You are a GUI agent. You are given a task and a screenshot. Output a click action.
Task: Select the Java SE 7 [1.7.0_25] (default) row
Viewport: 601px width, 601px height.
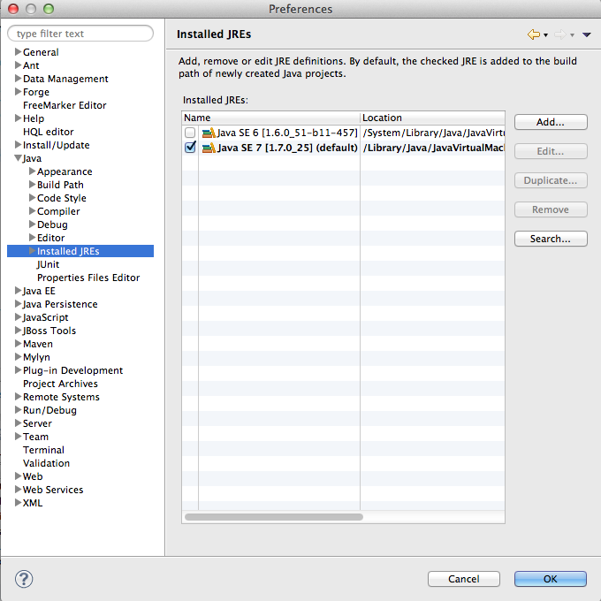[343, 148]
